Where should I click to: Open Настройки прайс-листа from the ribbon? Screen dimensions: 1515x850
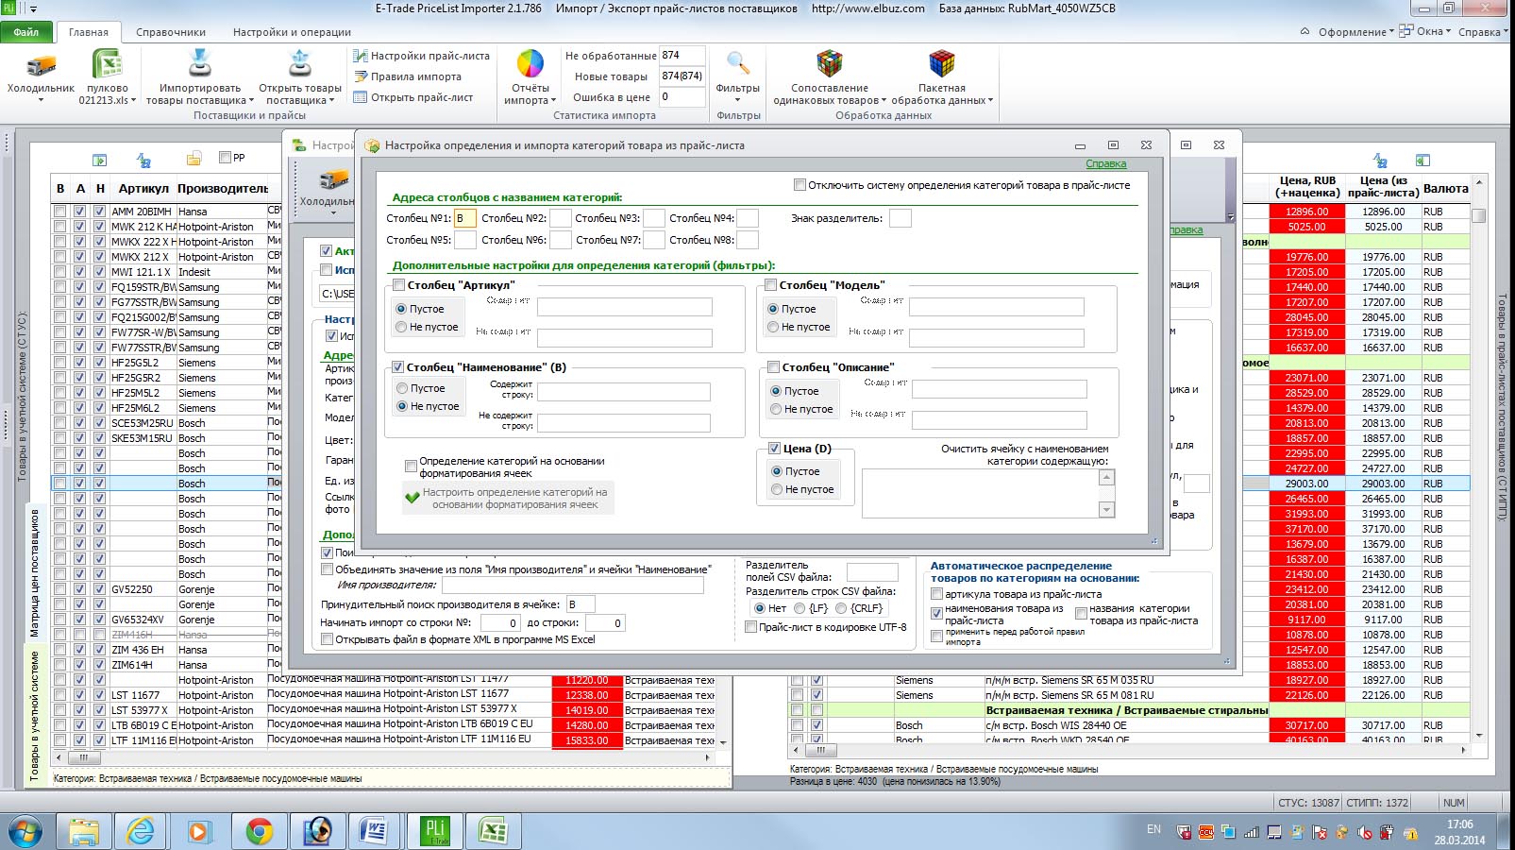[x=421, y=56]
